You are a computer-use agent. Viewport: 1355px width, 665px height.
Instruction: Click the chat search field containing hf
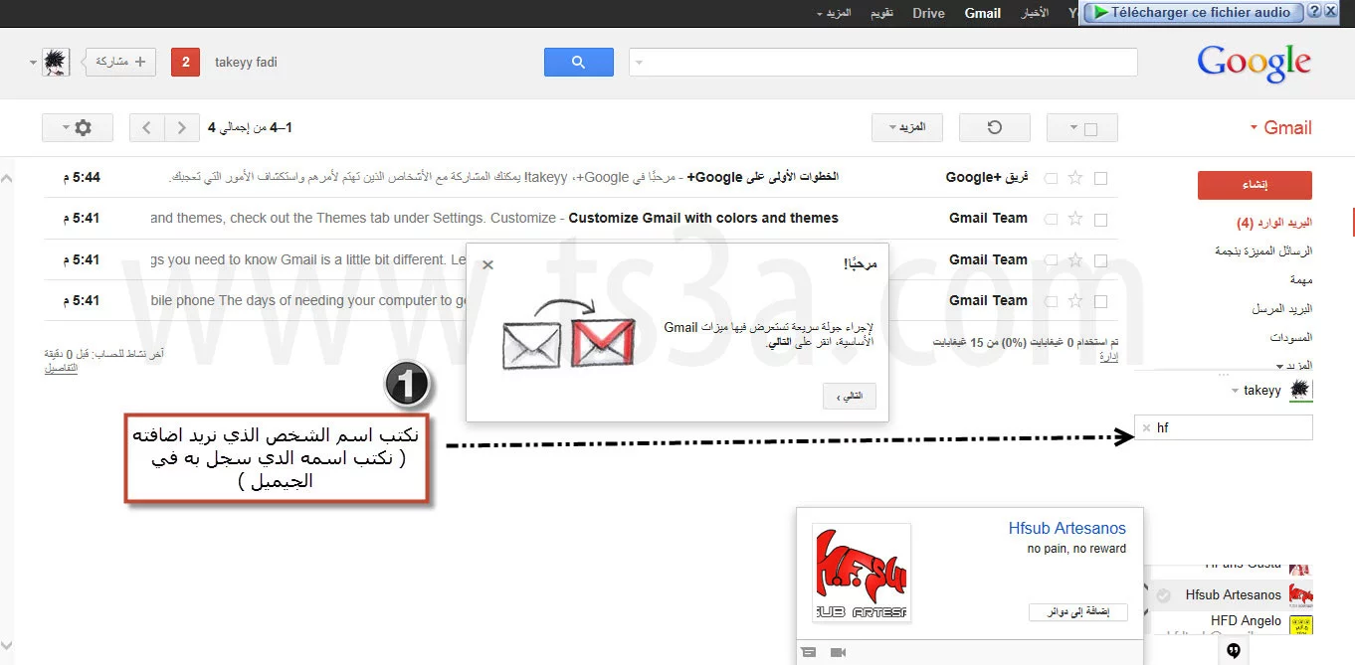[1224, 427]
